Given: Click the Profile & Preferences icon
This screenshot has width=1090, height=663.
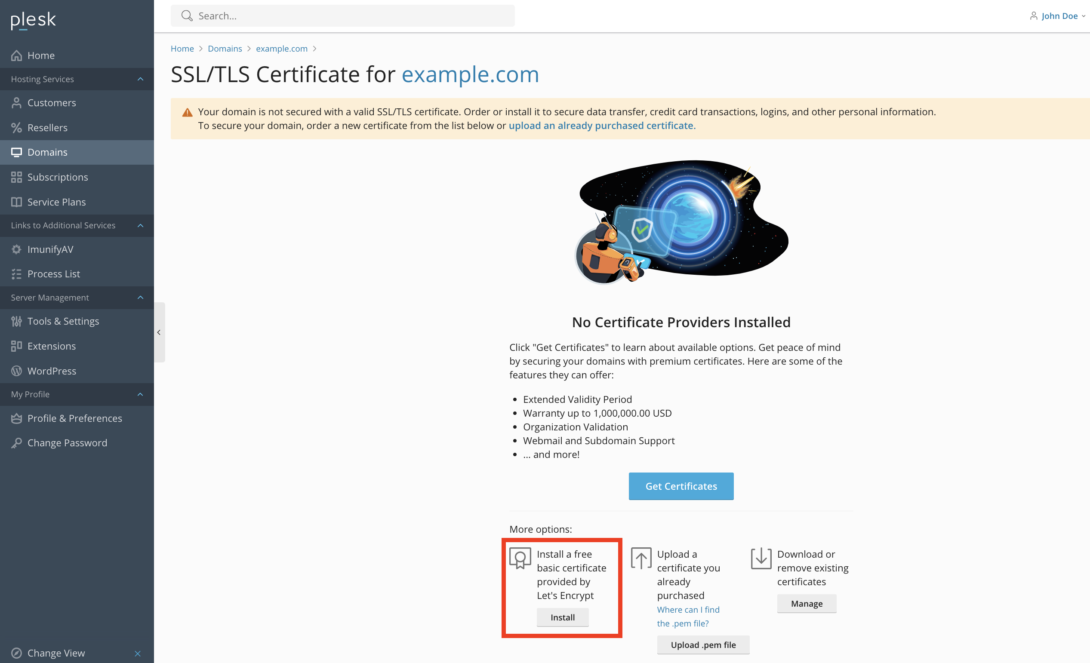Looking at the screenshot, I should pyautogui.click(x=17, y=418).
